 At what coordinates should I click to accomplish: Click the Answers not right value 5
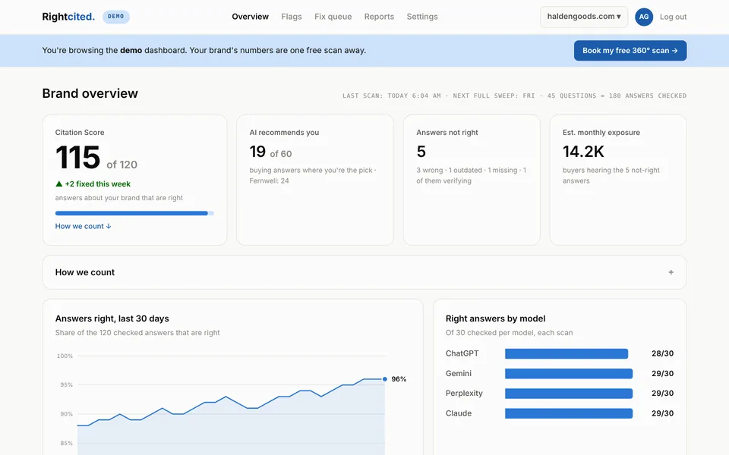pos(421,152)
